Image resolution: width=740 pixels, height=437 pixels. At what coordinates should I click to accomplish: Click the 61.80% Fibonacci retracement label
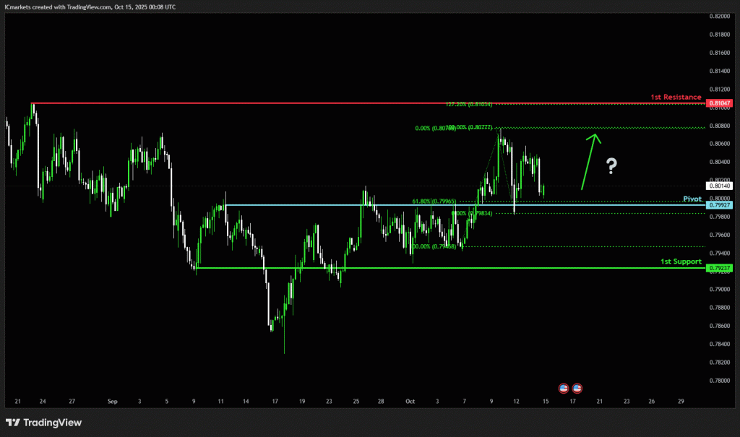434,202
